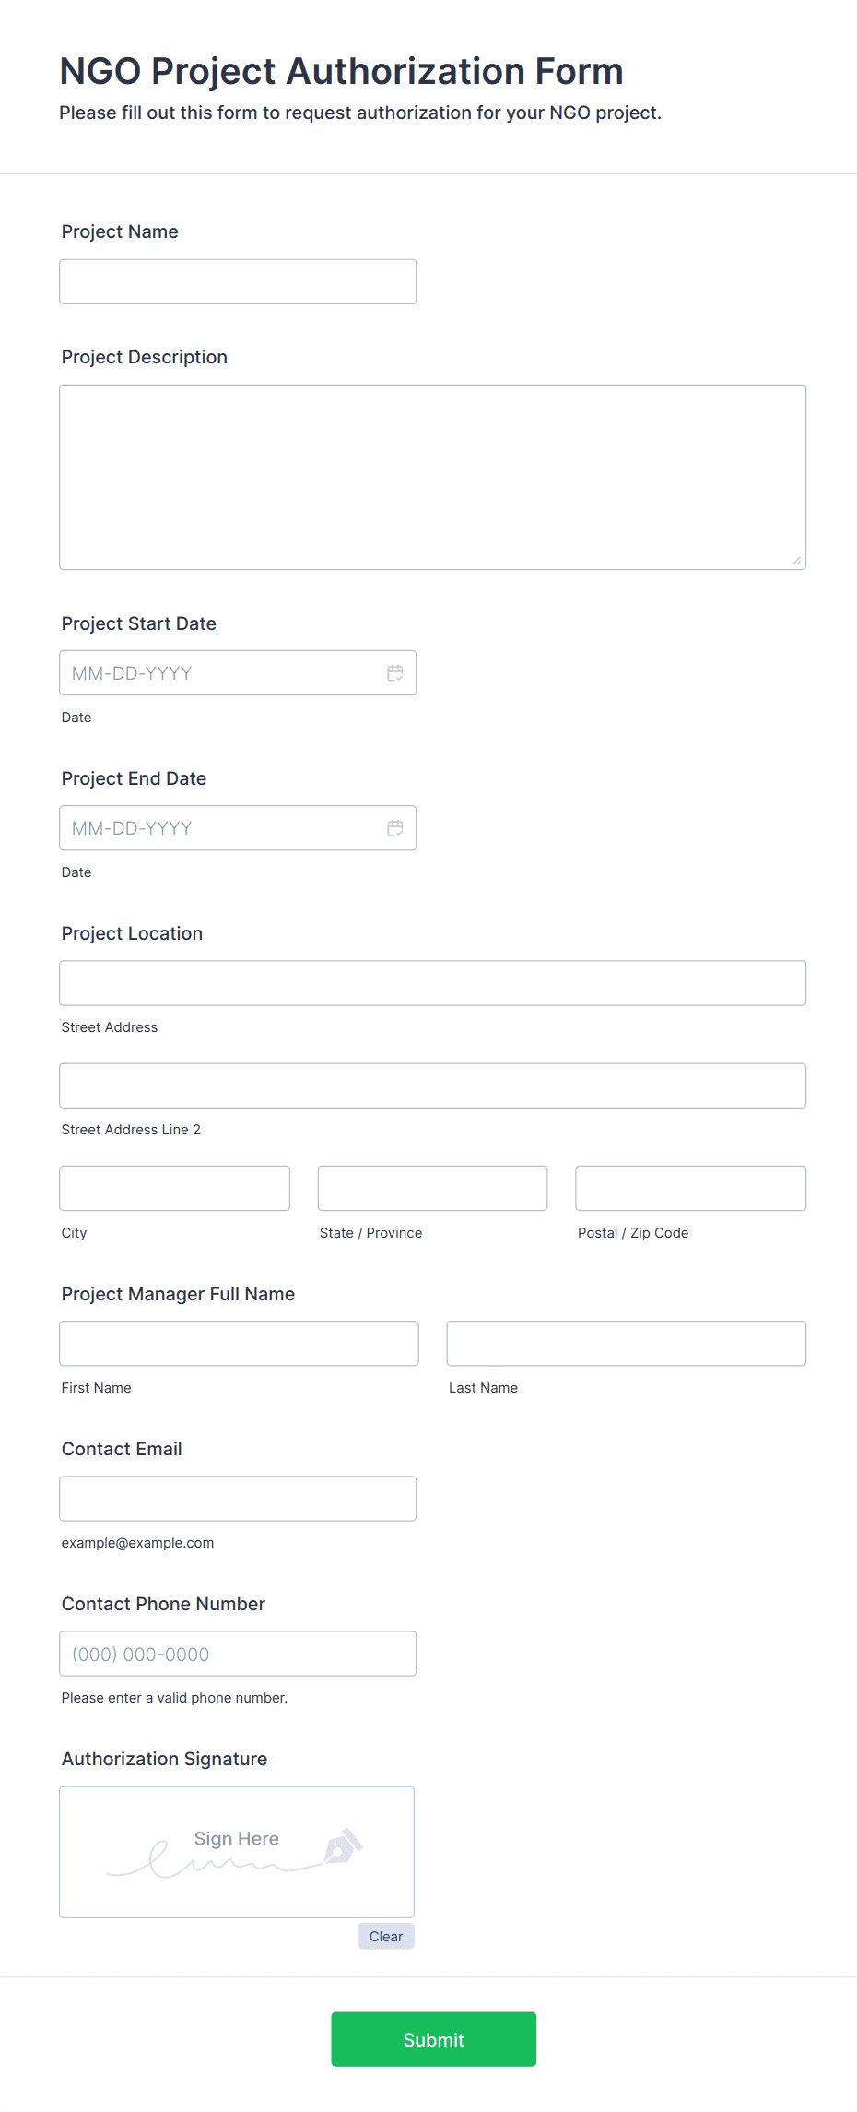This screenshot has height=2112, width=857.
Task: Open the Project Start Date calendar icon
Action: (x=395, y=673)
